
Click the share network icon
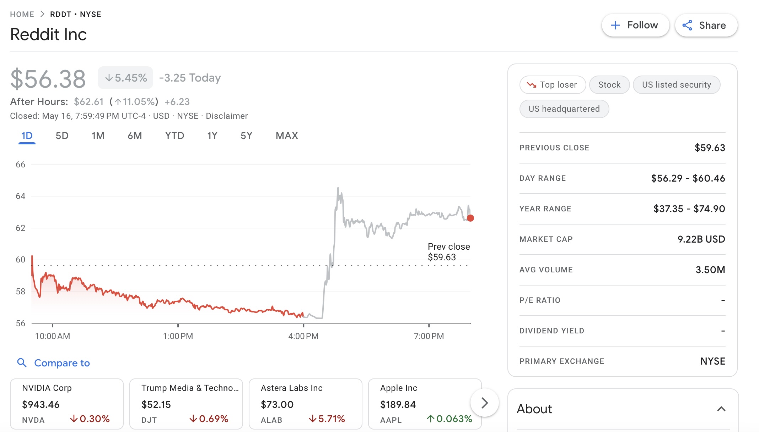687,25
